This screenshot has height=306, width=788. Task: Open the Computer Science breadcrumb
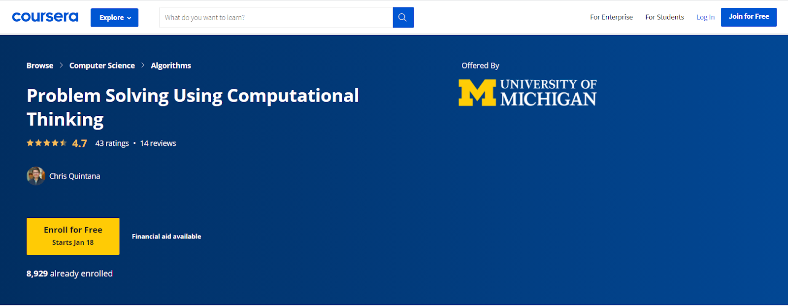tap(102, 66)
